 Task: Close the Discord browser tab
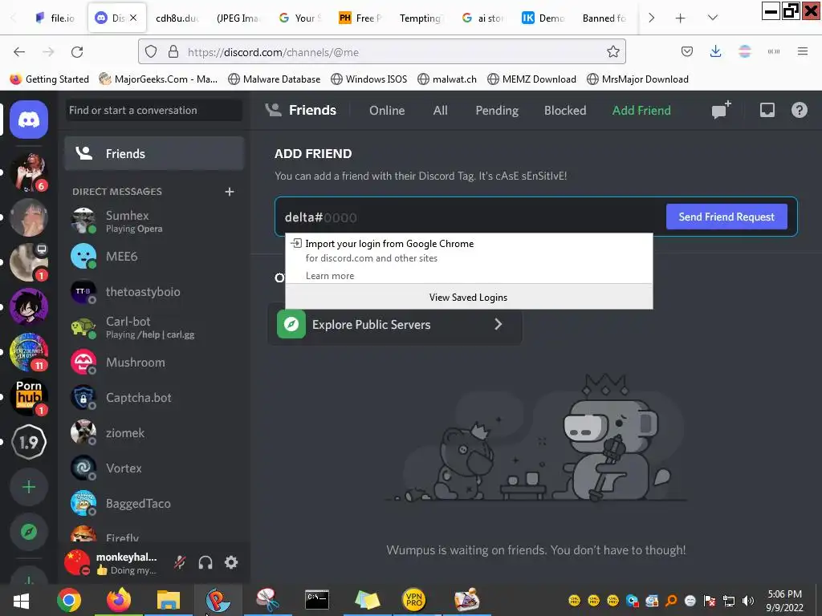click(133, 18)
